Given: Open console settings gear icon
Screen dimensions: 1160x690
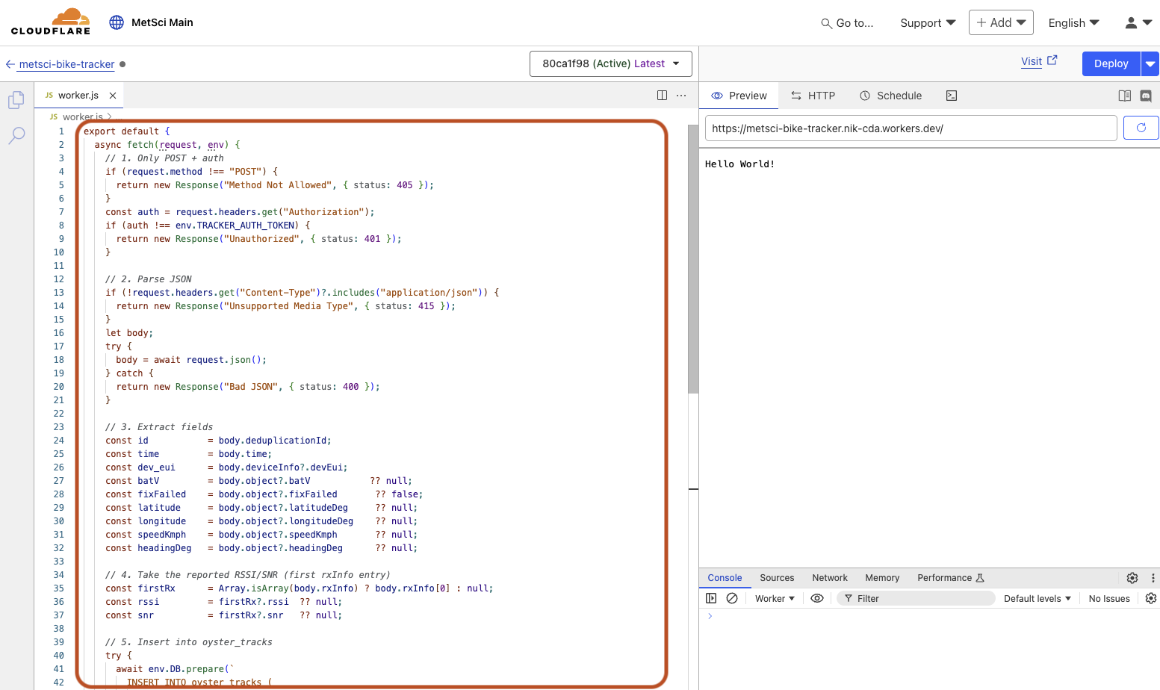Looking at the screenshot, I should click(x=1151, y=598).
